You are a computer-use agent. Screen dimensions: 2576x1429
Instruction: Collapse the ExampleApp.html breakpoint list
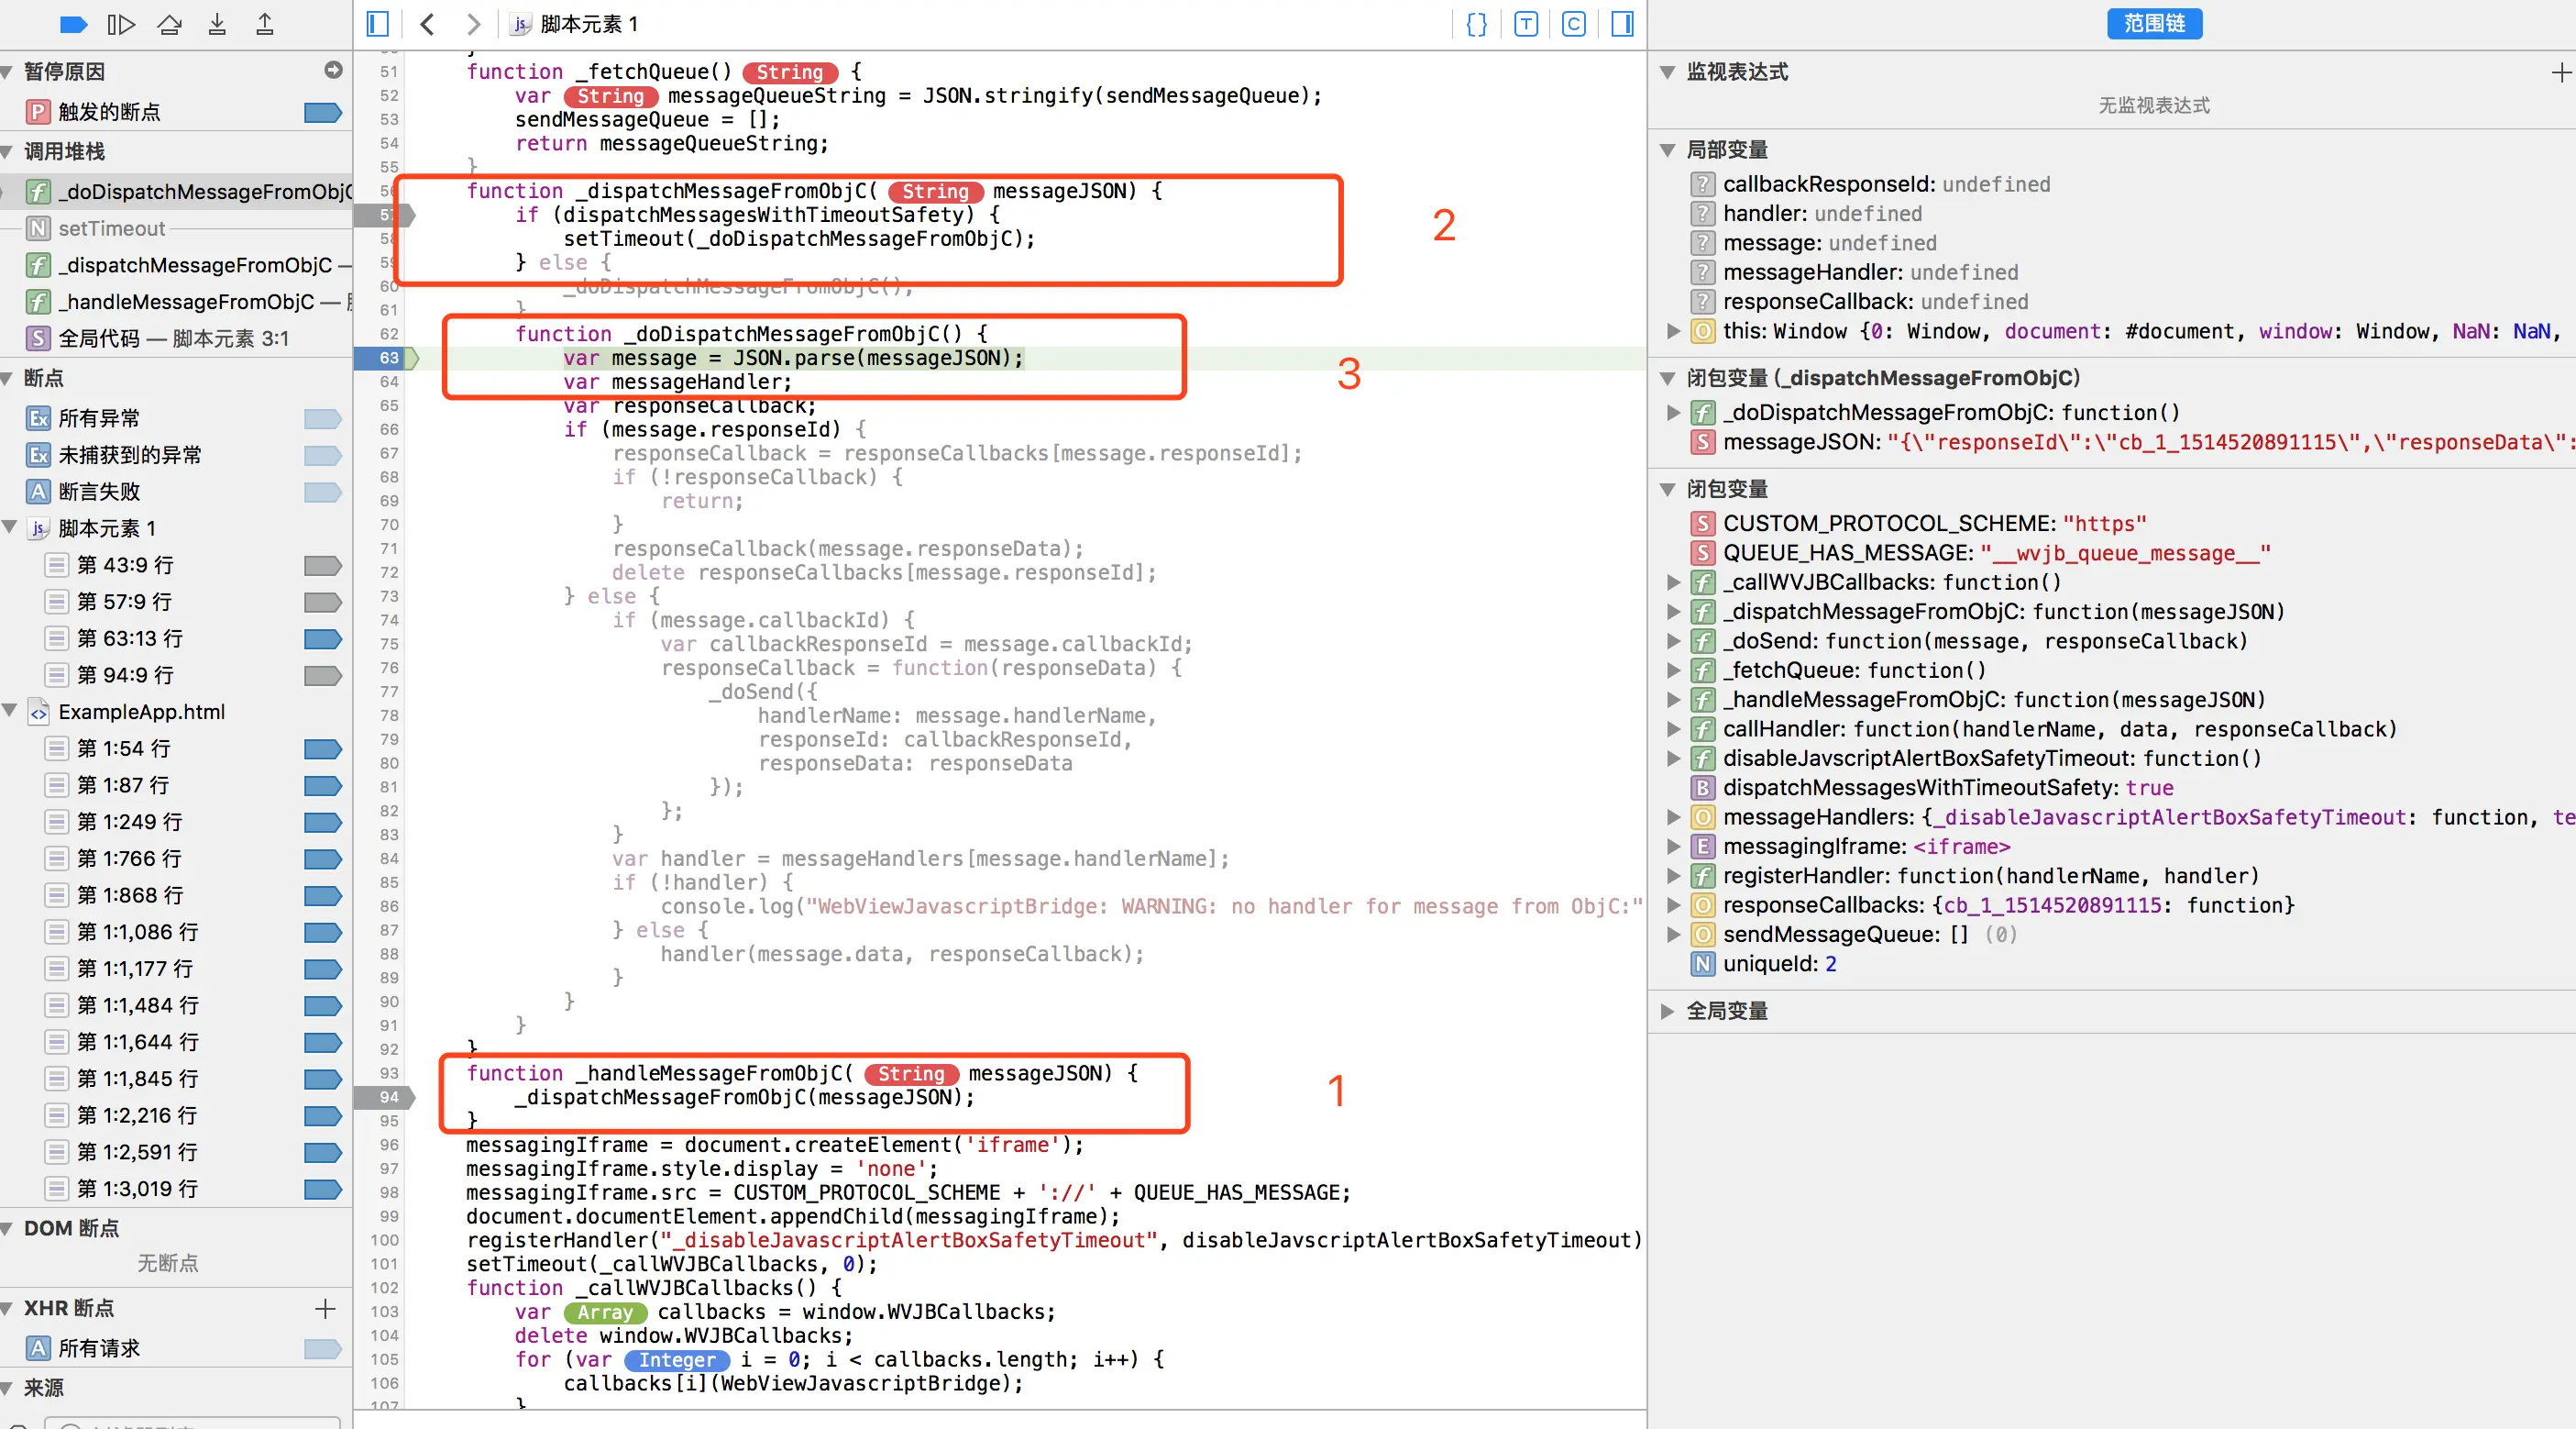(10, 711)
